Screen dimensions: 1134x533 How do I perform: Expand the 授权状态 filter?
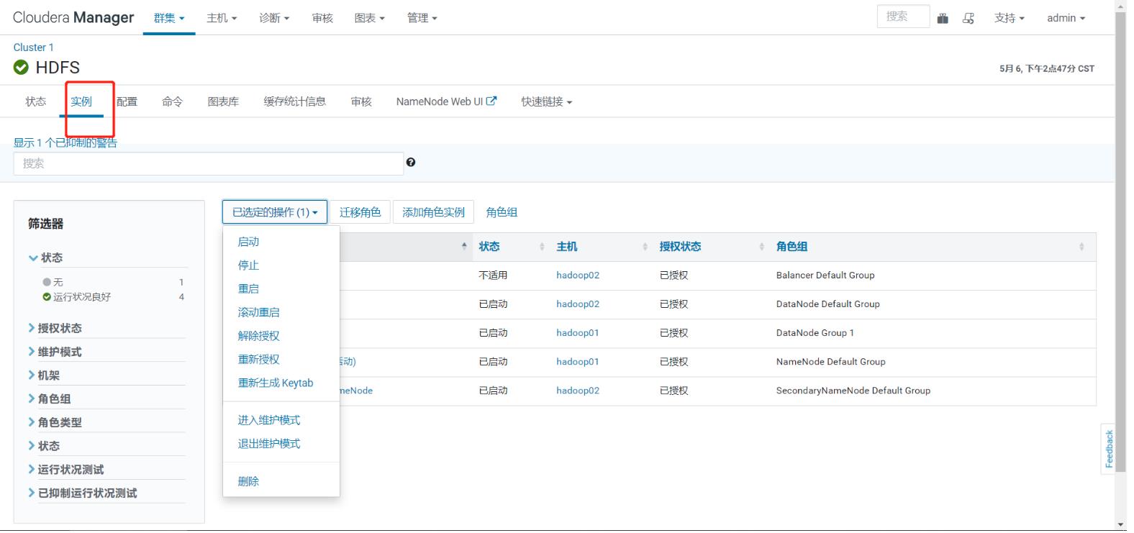click(55, 328)
